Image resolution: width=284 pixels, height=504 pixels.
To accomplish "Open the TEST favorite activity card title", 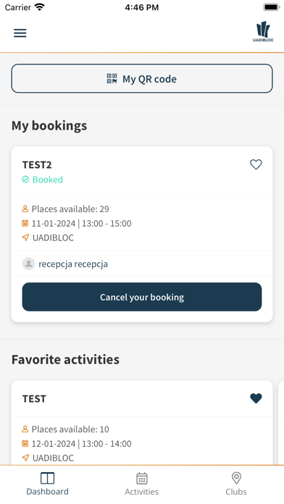I will pos(34,399).
